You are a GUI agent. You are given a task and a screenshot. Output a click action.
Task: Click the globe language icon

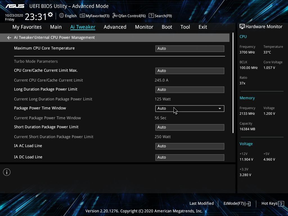coord(62,16)
